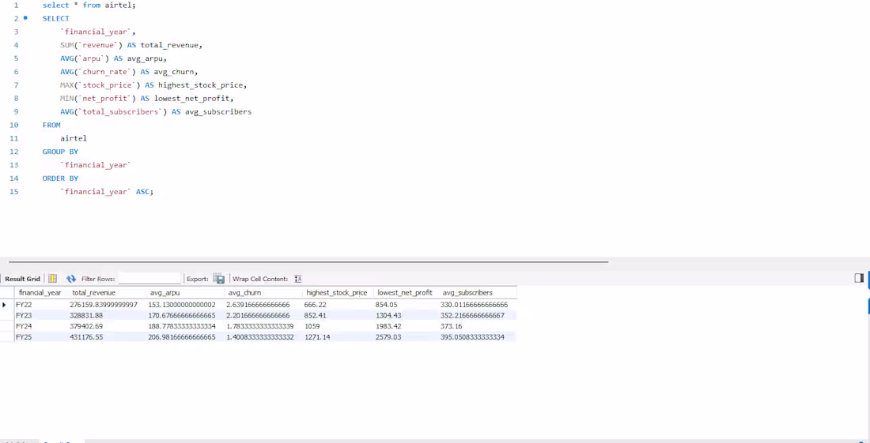
Task: Select the cell 2.201666666666666
Action: 264,316
